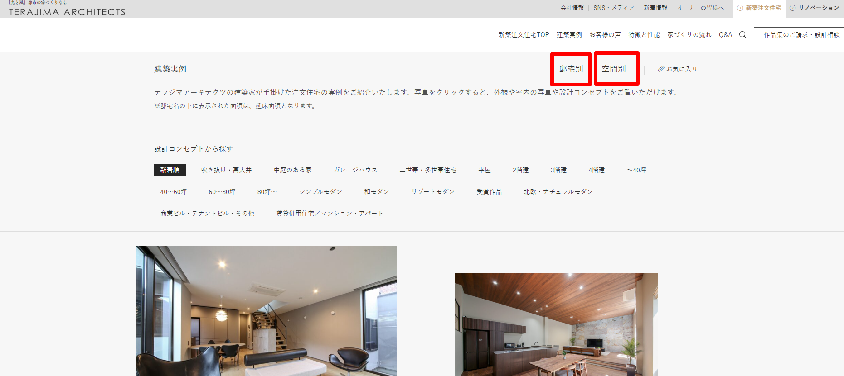Select the 平屋 filter
Image resolution: width=844 pixels, height=376 pixels.
[485, 170]
